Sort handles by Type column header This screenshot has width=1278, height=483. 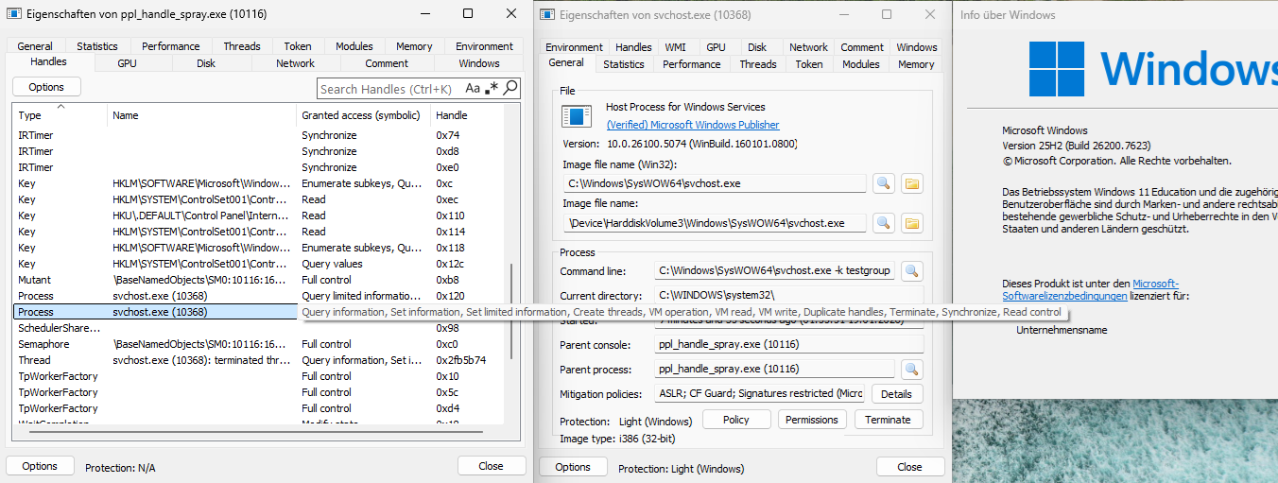[60, 115]
